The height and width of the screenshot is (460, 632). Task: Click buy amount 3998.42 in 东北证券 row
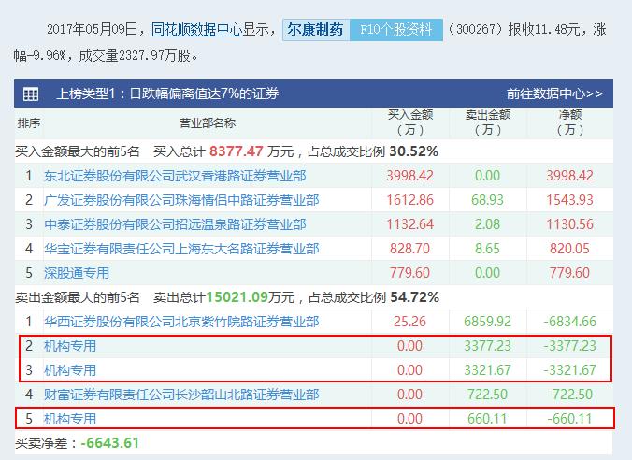(409, 176)
